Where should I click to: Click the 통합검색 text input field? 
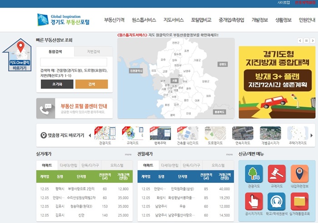(x=74, y=62)
